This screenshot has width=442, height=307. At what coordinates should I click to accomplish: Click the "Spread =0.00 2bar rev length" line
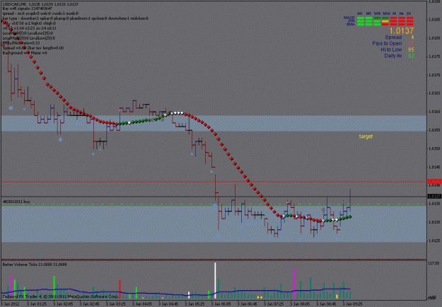(33, 48)
